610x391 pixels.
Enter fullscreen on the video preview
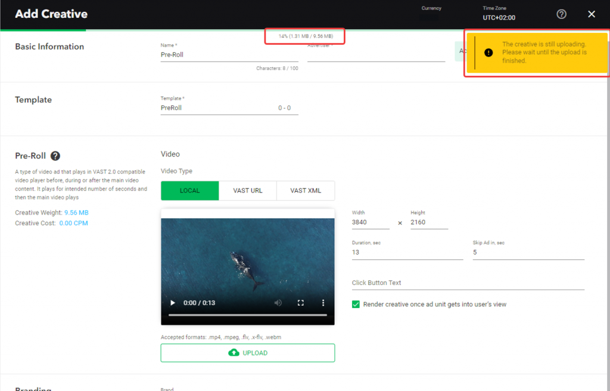[301, 303]
